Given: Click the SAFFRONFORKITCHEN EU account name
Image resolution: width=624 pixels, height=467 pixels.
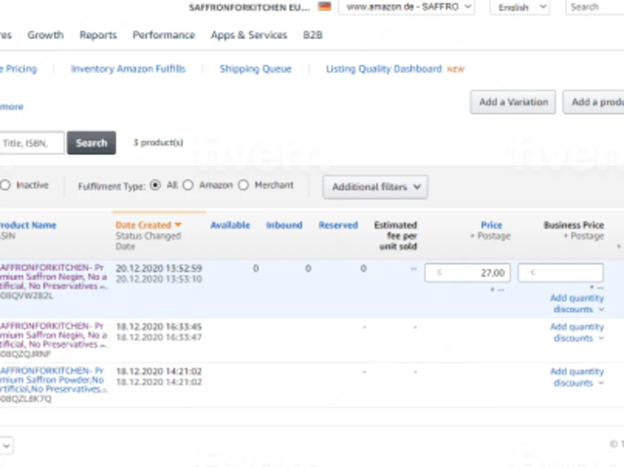Looking at the screenshot, I should click(x=249, y=7).
